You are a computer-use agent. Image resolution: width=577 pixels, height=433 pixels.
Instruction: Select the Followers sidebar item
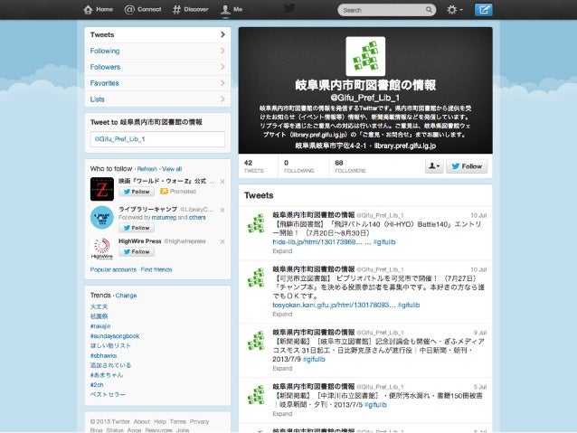[x=157, y=67]
